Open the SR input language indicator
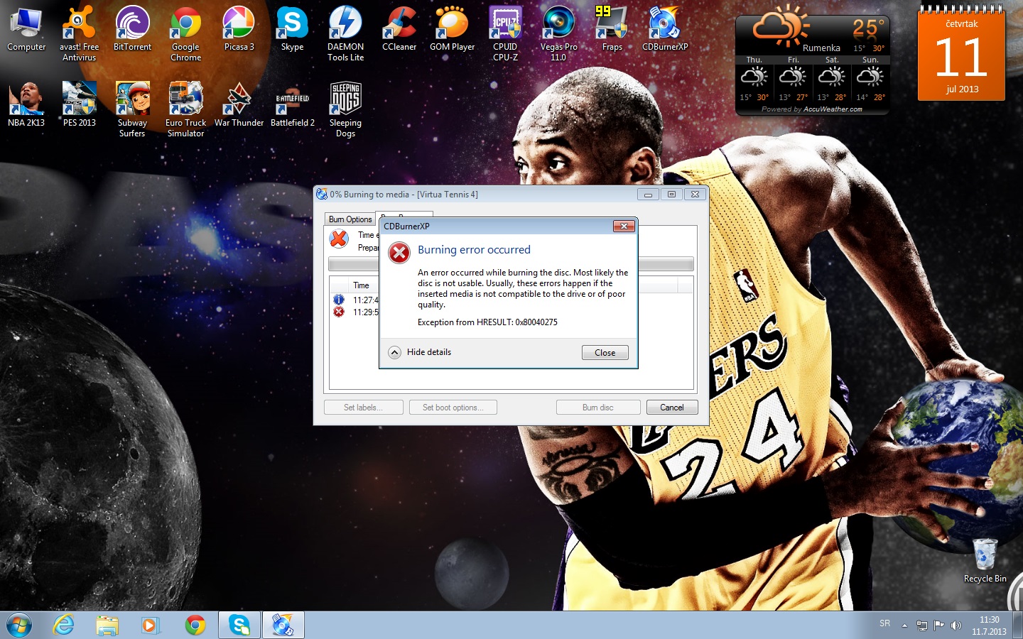1023x639 pixels. coord(884,623)
